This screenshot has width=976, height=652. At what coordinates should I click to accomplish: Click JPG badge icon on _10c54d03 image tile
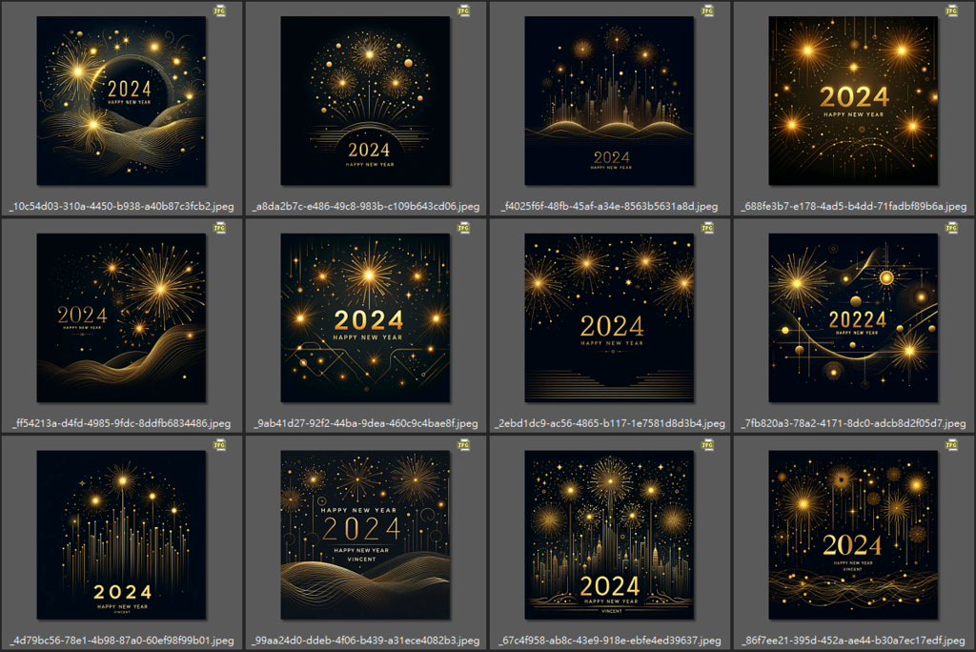coord(220,11)
